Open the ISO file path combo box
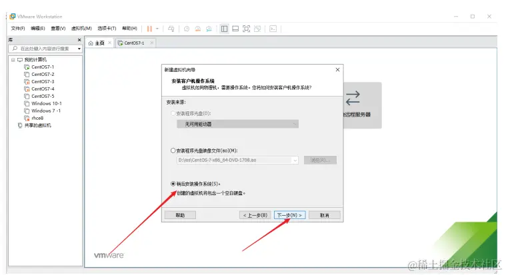506x275 pixels. tap(237, 160)
